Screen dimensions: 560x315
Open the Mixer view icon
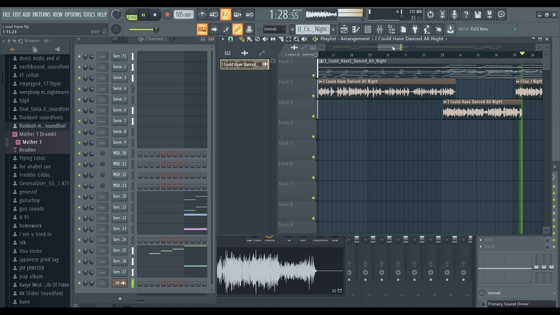(379, 29)
